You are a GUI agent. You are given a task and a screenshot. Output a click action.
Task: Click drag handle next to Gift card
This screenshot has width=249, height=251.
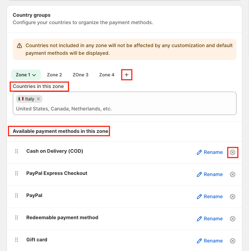point(16,240)
